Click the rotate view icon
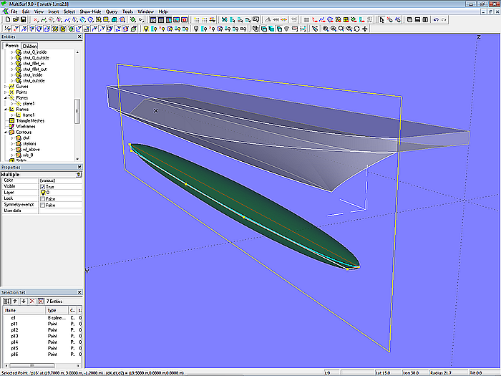Viewport: 501px width, 376px height. click(356, 29)
